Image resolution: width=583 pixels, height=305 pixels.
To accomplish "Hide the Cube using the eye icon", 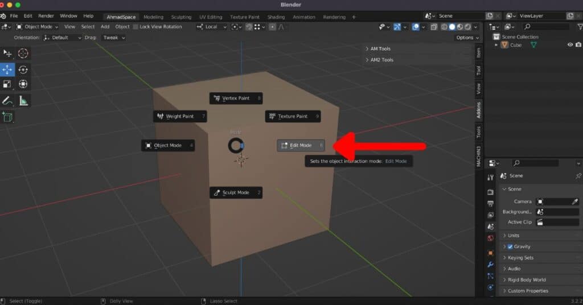I will pos(570,45).
